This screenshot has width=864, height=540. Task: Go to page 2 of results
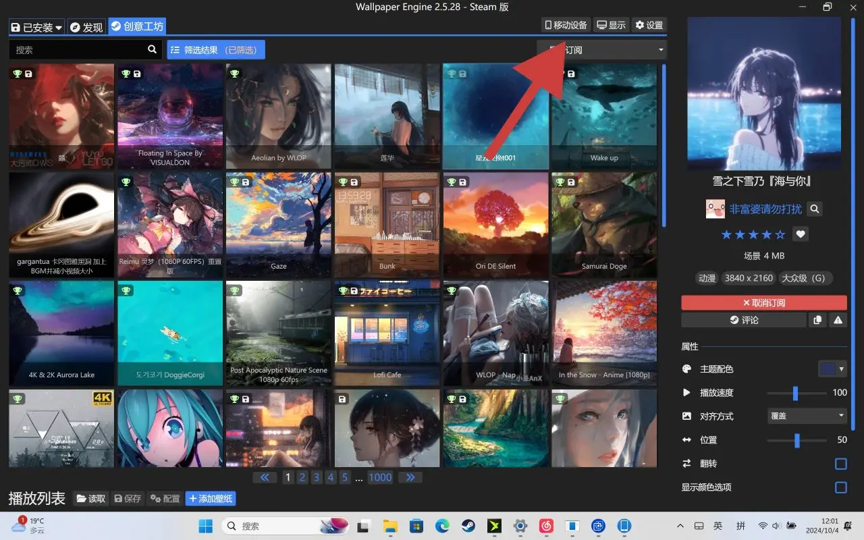coord(302,477)
